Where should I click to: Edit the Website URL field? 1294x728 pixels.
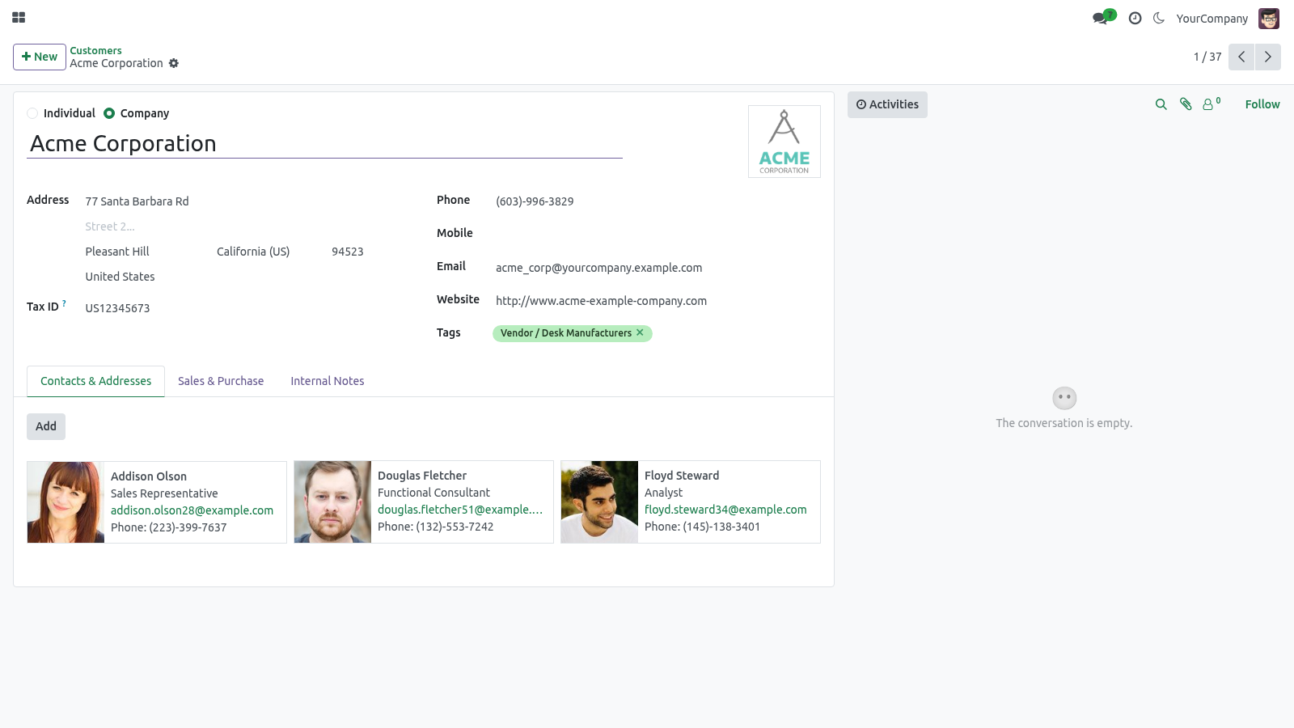coord(658,301)
